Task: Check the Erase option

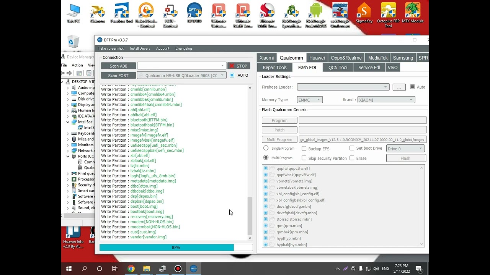Action: click(x=352, y=158)
